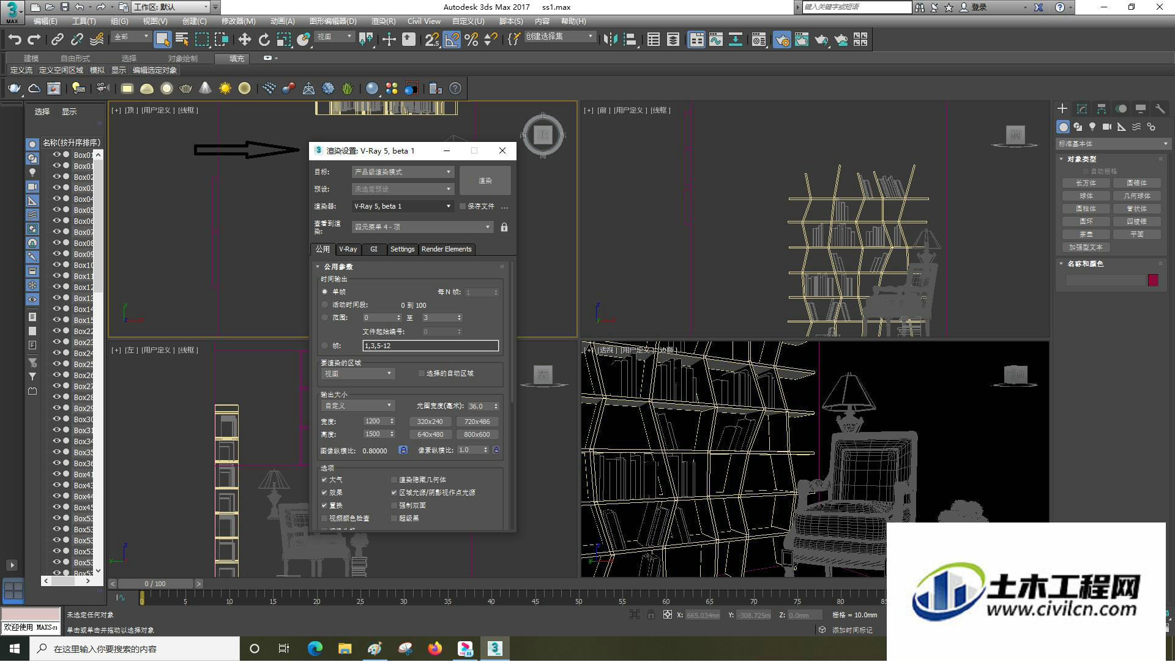Image resolution: width=1175 pixels, height=662 pixels.
Task: Open the Modify panel tab icon
Action: [x=1082, y=109]
